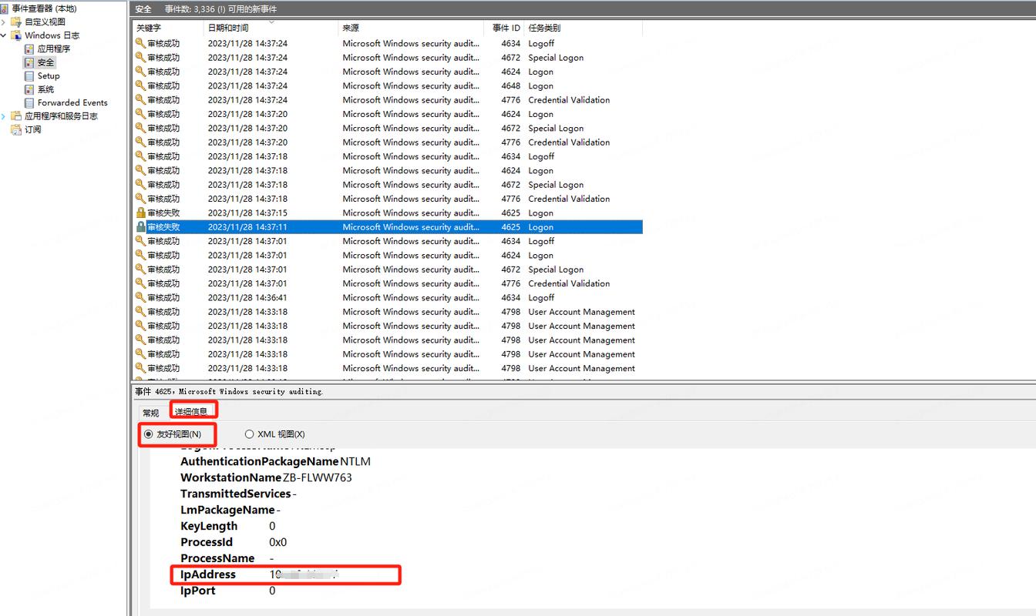This screenshot has width=1036, height=616.
Task: Click the Windows 日志 folder icon
Action: pyautogui.click(x=16, y=35)
